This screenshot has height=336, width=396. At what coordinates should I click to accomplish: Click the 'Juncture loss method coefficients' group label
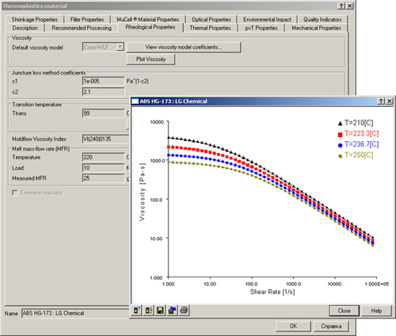48,73
